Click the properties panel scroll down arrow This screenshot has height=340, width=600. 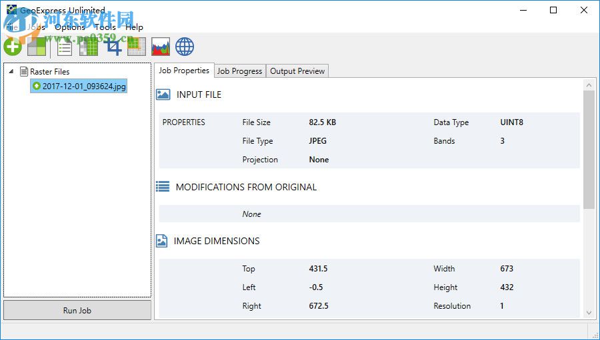point(589,312)
